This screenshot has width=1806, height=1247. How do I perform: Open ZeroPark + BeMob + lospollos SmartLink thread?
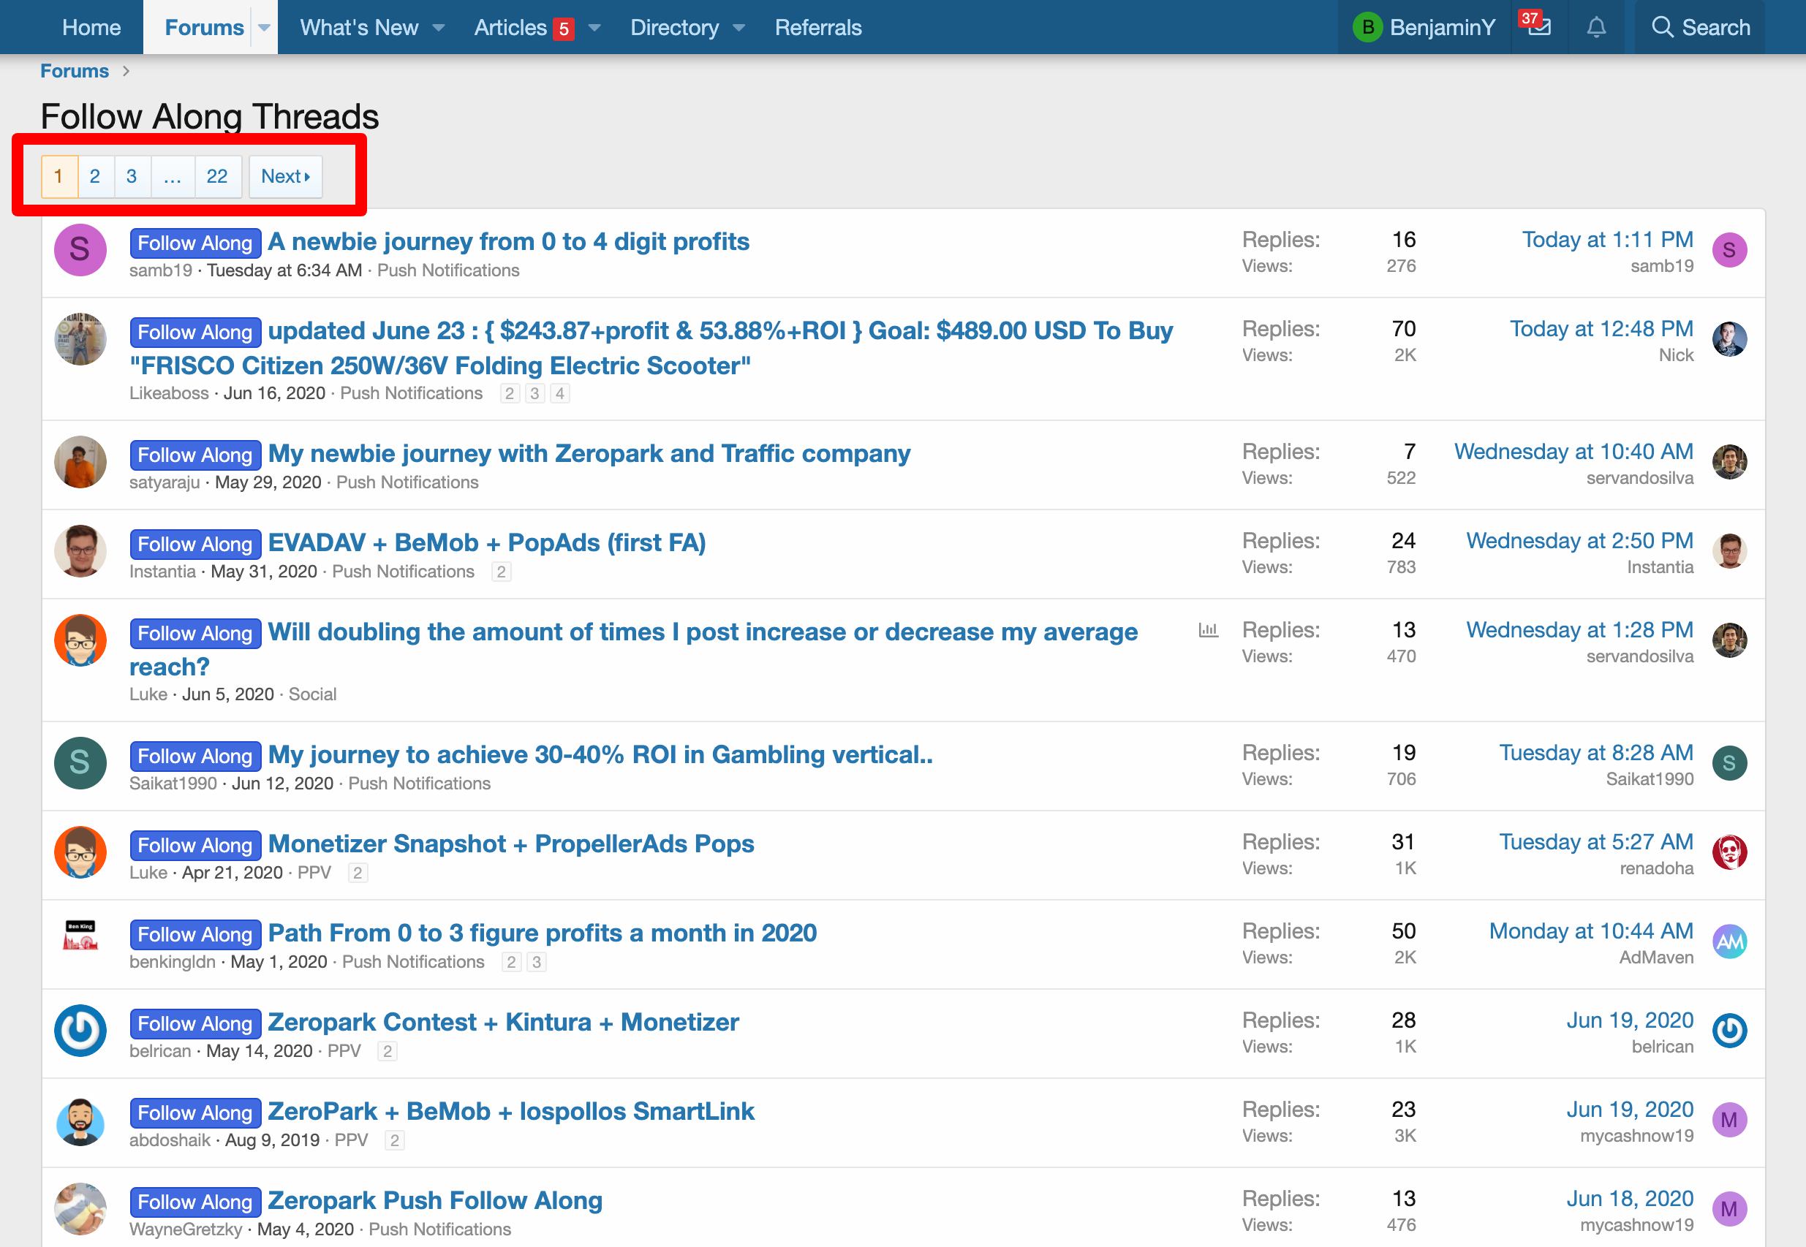point(511,1111)
